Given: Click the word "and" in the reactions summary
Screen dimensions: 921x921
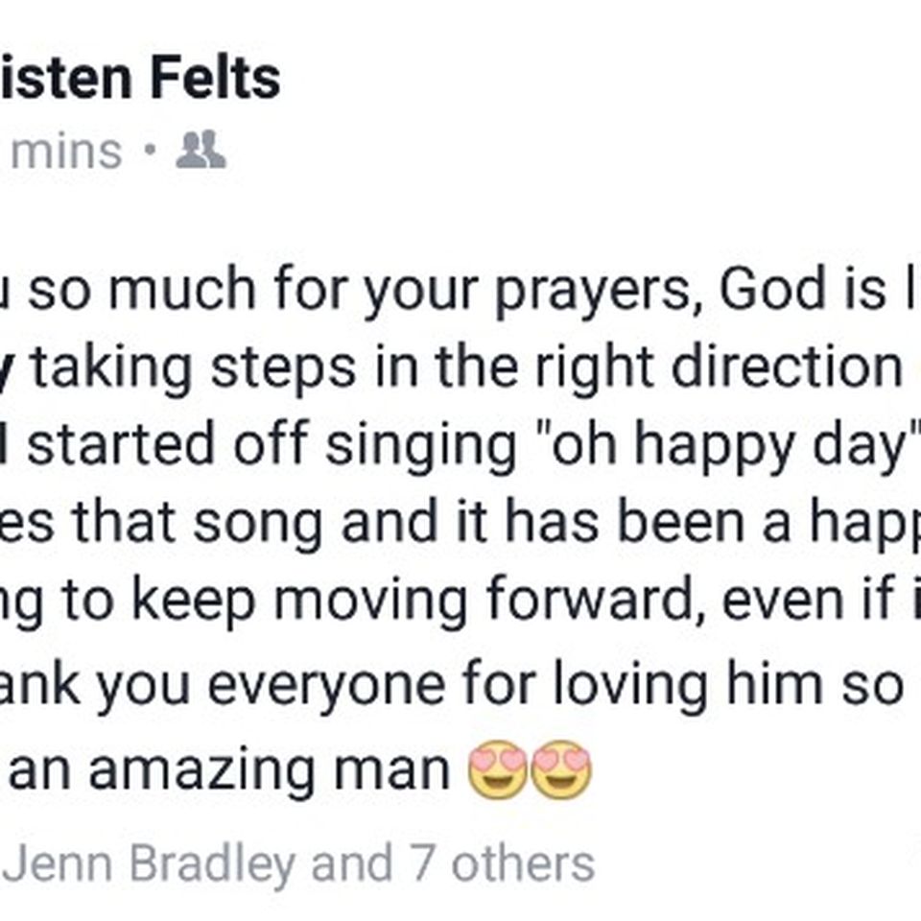Looking at the screenshot, I should coord(352,863).
